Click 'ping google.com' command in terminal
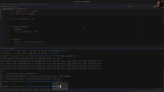The width and height of the screenshot is (164, 92). point(68,56)
